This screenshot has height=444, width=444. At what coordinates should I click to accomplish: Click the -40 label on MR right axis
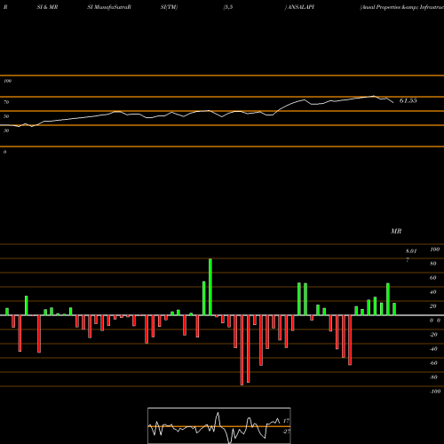click(x=433, y=349)
